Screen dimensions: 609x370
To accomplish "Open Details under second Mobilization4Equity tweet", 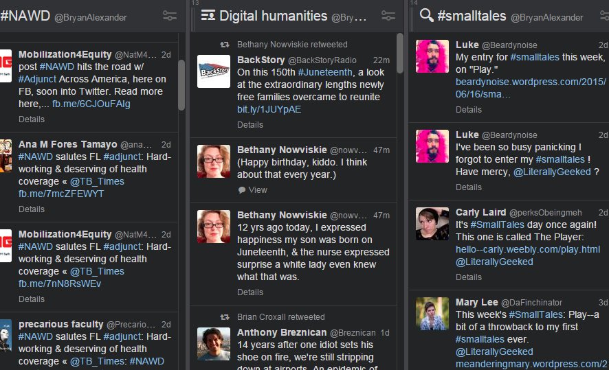I will [x=32, y=299].
